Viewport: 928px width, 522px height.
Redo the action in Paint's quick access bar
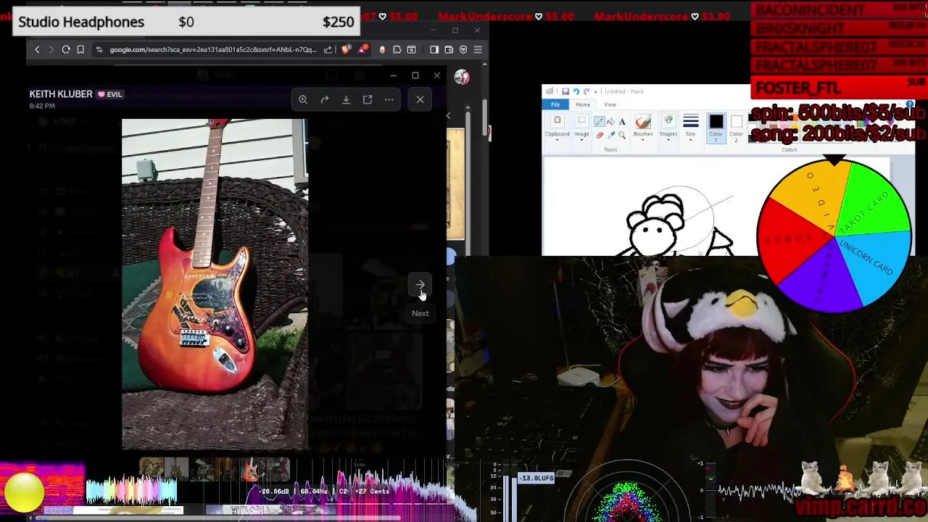click(x=586, y=91)
